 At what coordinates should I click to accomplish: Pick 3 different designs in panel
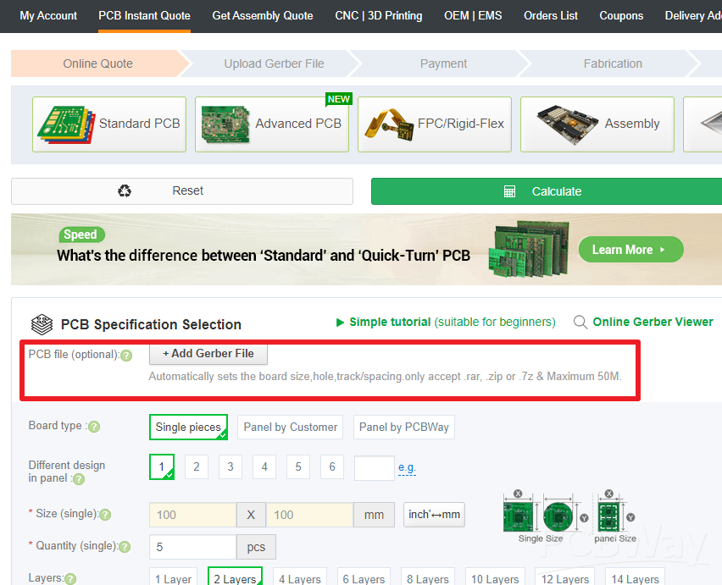230,466
